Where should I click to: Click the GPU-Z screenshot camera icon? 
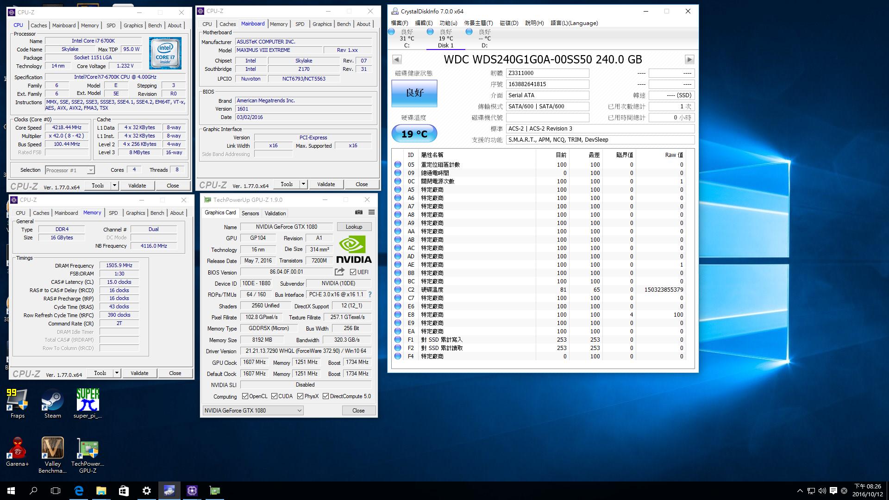click(359, 212)
